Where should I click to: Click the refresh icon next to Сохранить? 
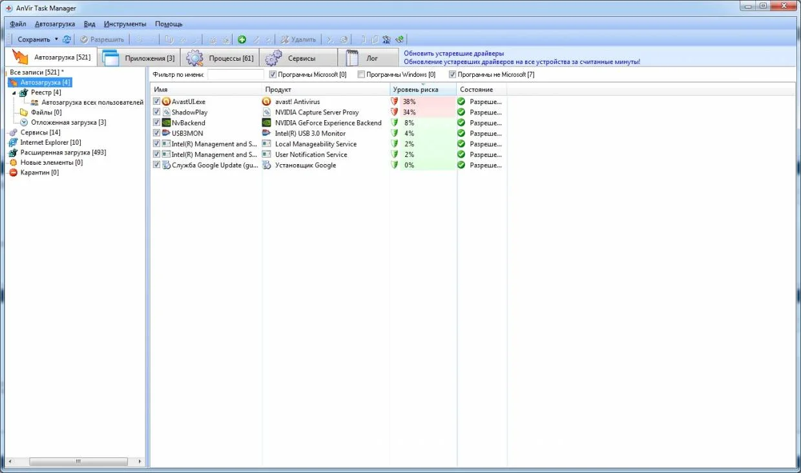coord(67,39)
